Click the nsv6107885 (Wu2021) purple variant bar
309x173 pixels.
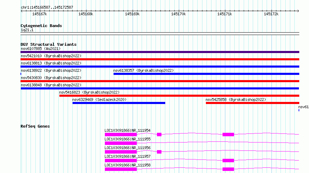click(160, 52)
